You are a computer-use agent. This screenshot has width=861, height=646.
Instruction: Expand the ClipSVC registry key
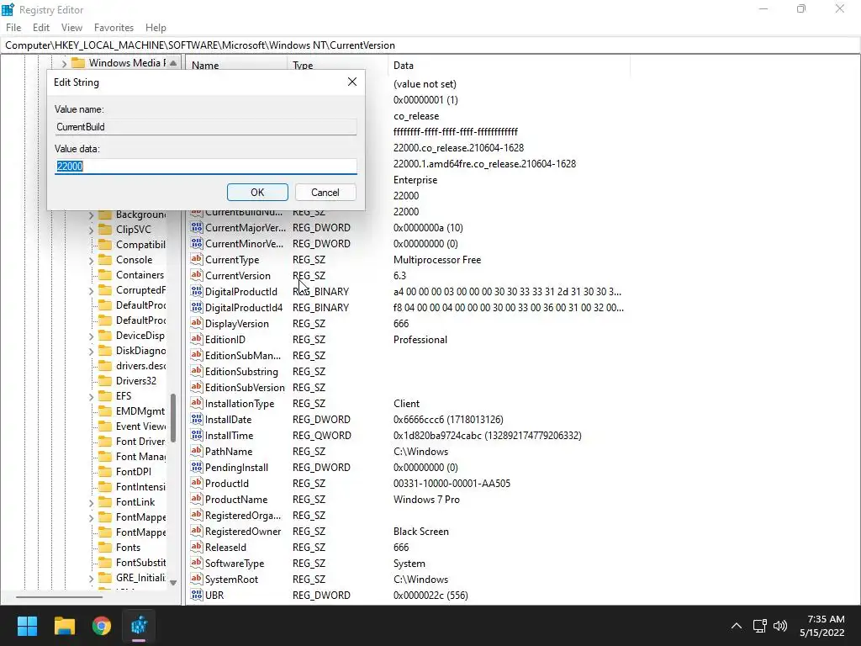(91, 230)
